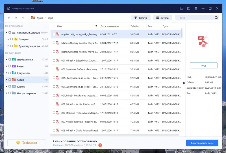
Task: Click the Другие category icon
Action: tap(14, 86)
